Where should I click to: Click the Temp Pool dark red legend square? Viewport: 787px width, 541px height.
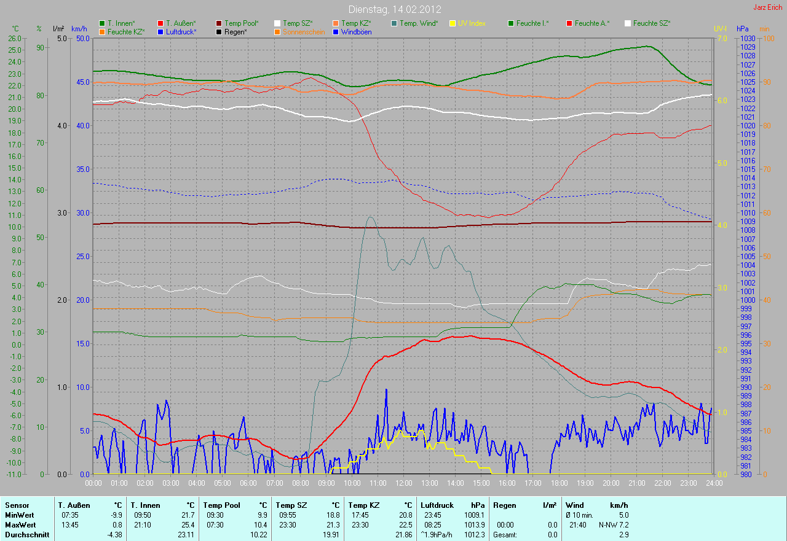219,23
